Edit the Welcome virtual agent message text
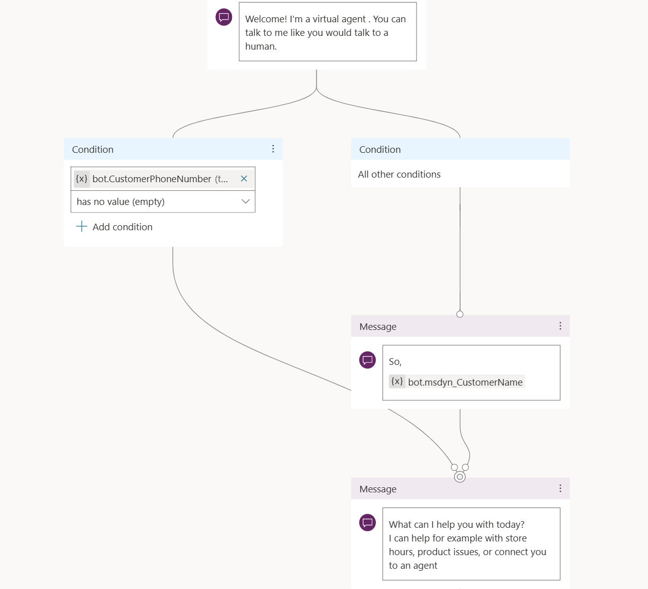 (328, 32)
